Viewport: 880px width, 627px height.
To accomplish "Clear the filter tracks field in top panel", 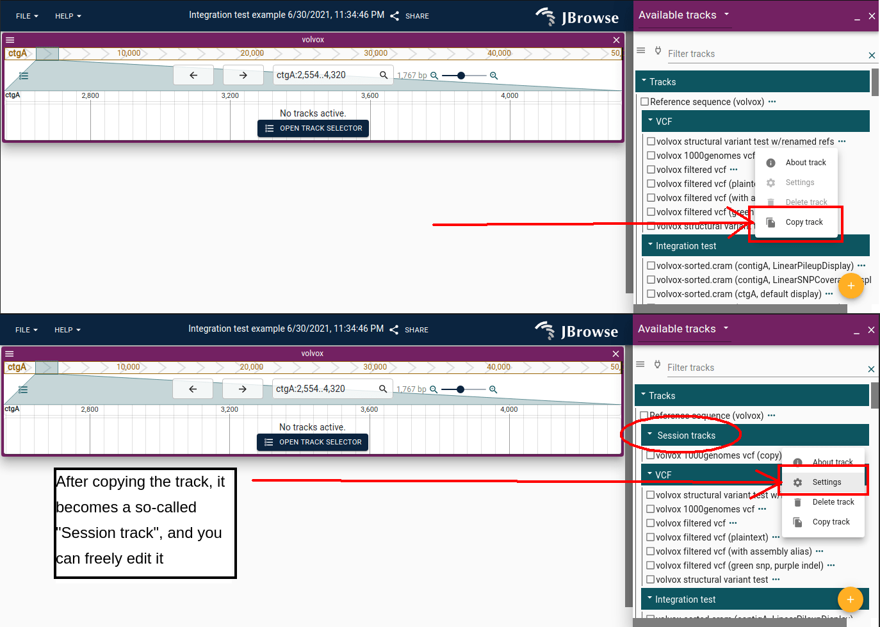I will [x=872, y=55].
